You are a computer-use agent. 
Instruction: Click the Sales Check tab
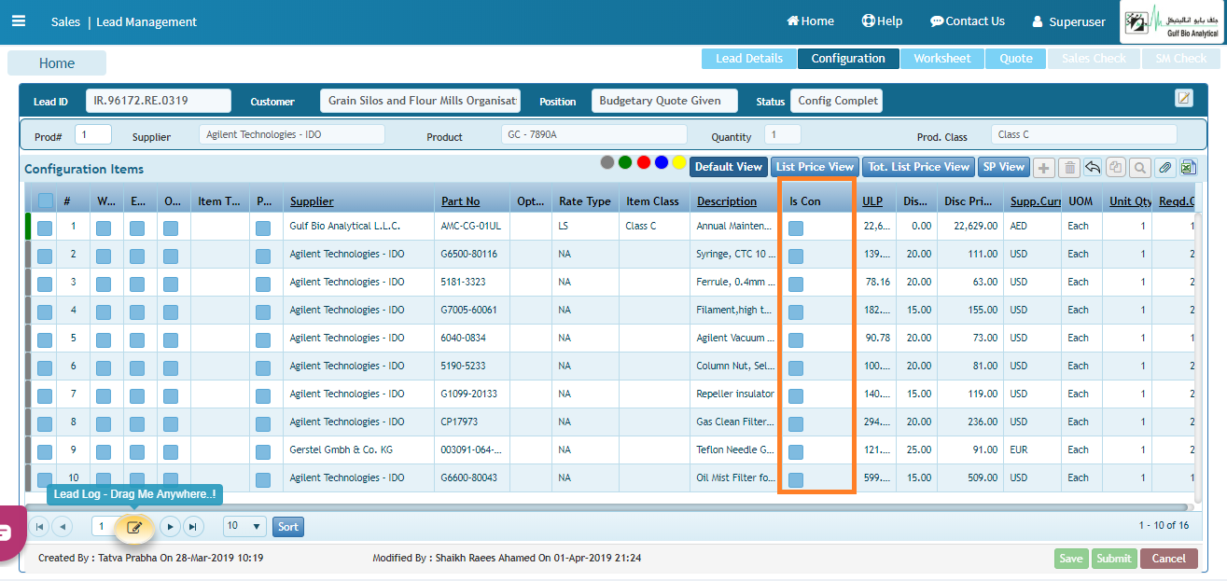[1094, 59]
